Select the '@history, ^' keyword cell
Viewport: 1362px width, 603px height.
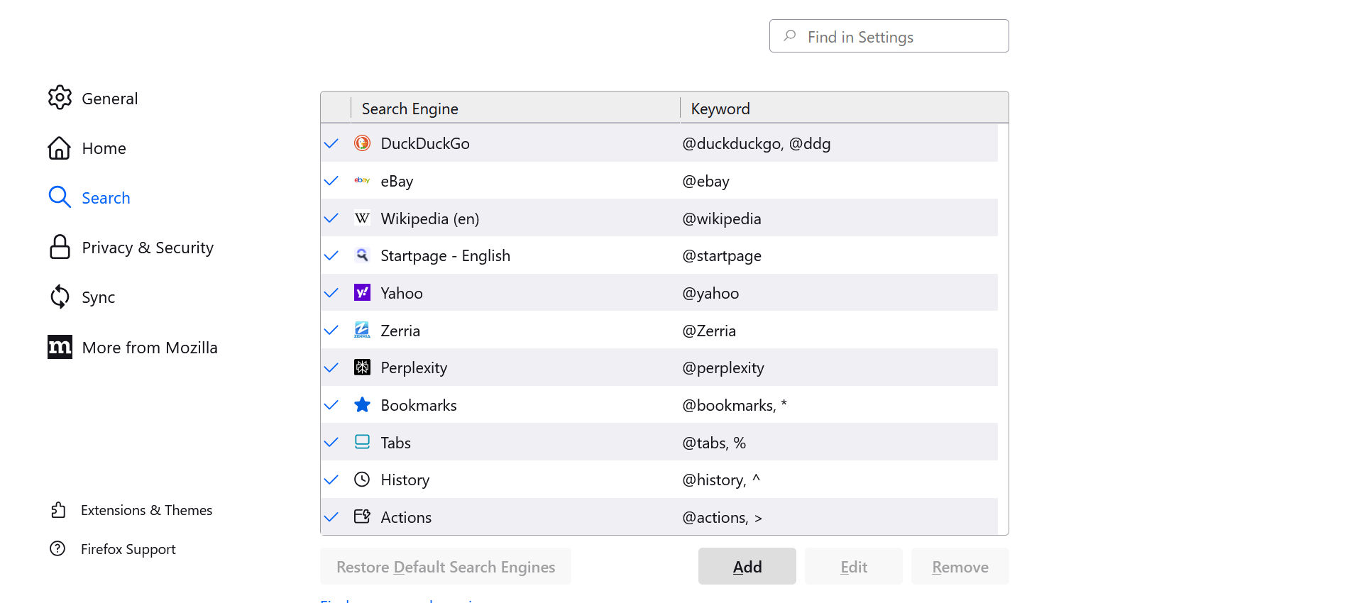(x=721, y=480)
